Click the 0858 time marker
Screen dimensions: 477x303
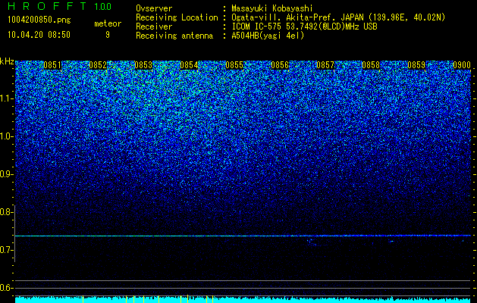coord(371,65)
